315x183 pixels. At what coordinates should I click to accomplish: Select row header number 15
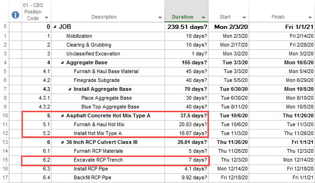[x=5, y=160]
